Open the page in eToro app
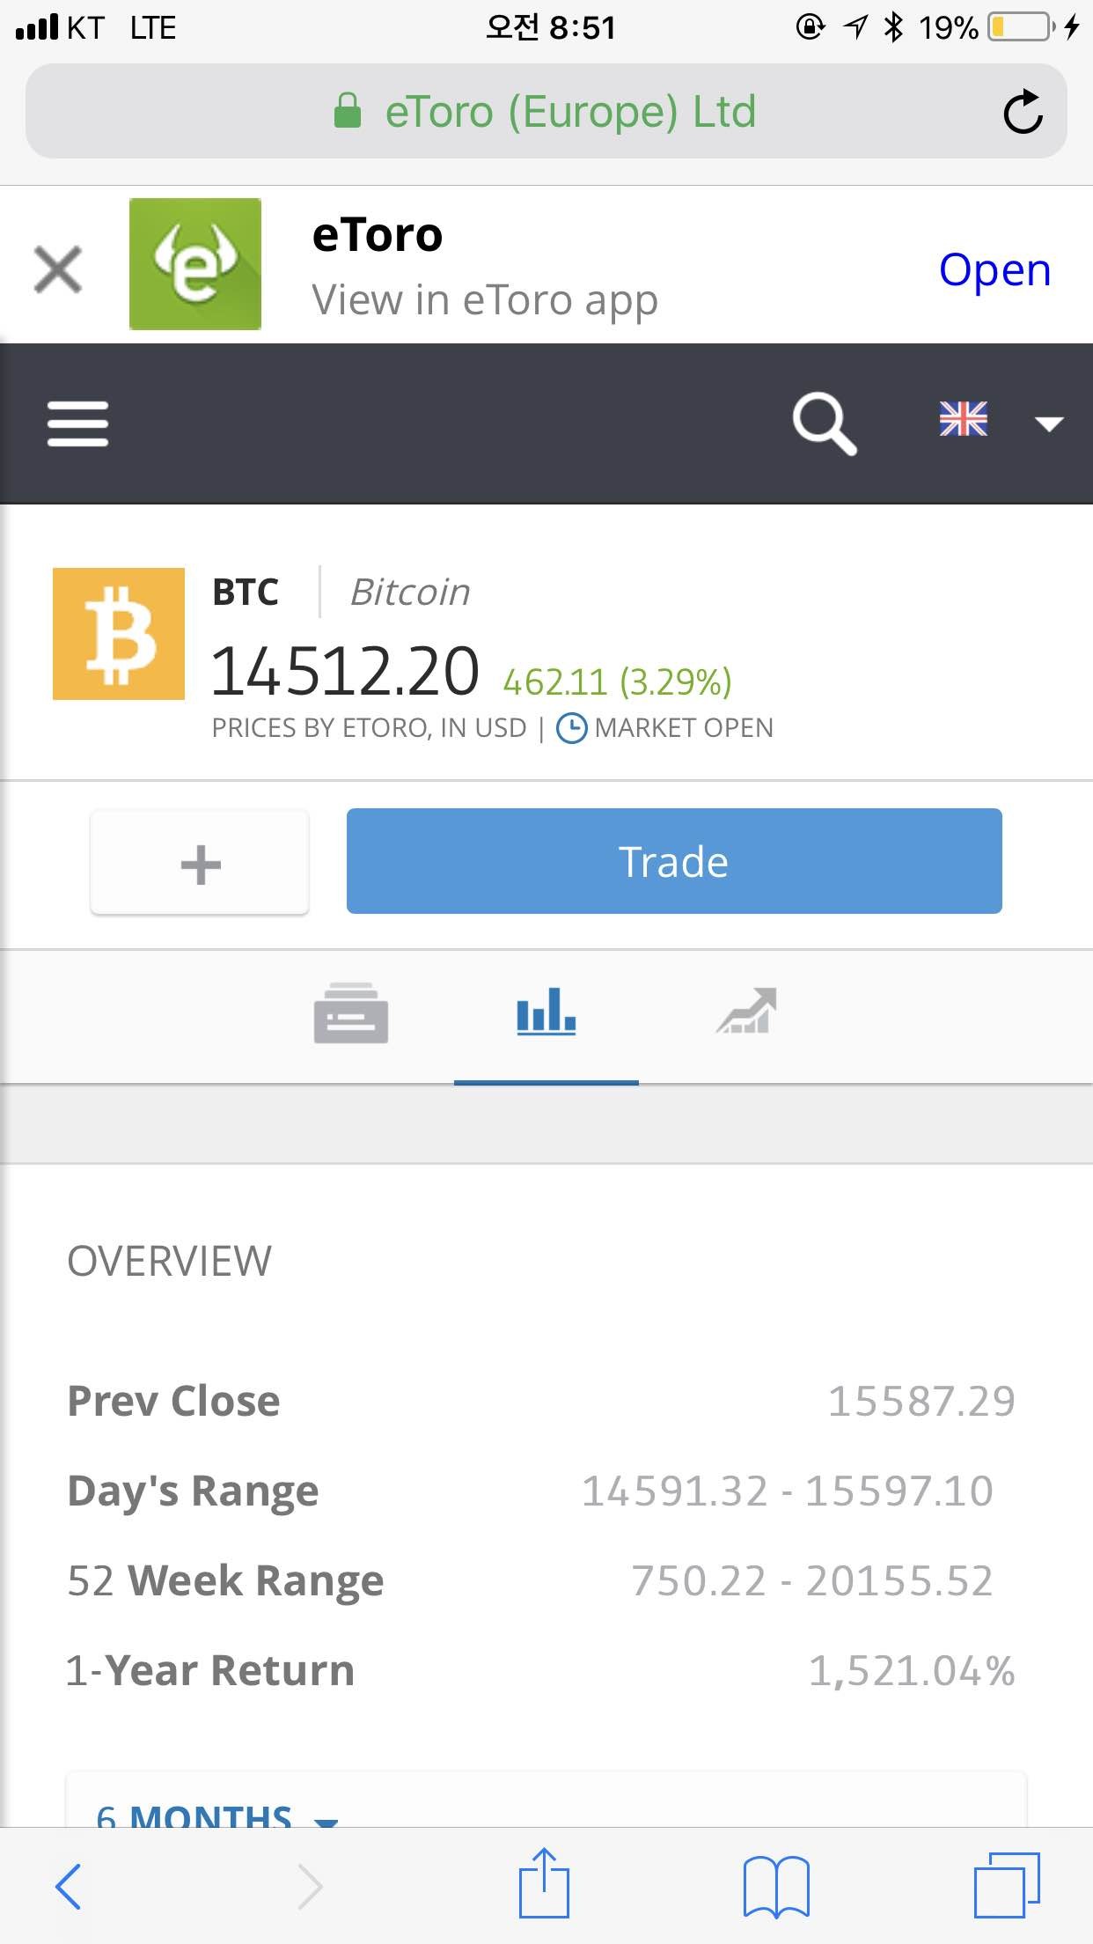Image resolution: width=1093 pixels, height=1944 pixels. pos(994,269)
